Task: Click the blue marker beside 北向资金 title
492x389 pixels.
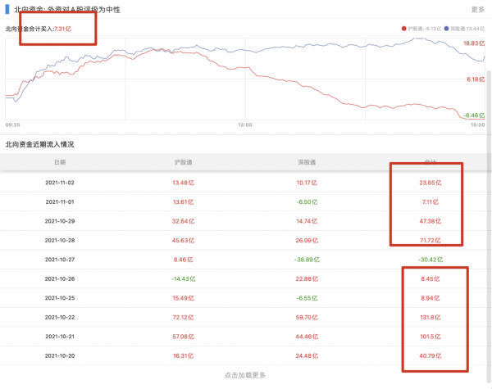Action: [7, 10]
